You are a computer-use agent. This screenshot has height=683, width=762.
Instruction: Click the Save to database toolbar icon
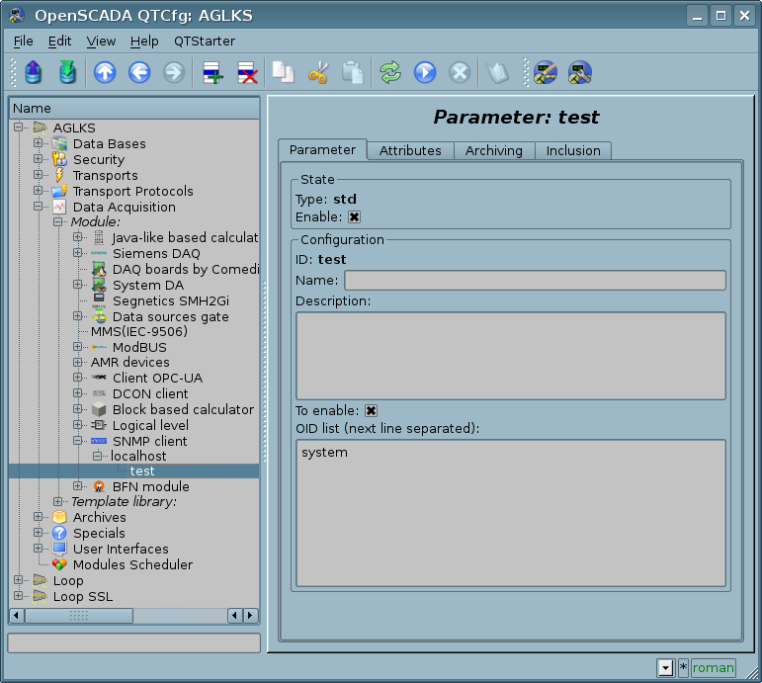[66, 72]
